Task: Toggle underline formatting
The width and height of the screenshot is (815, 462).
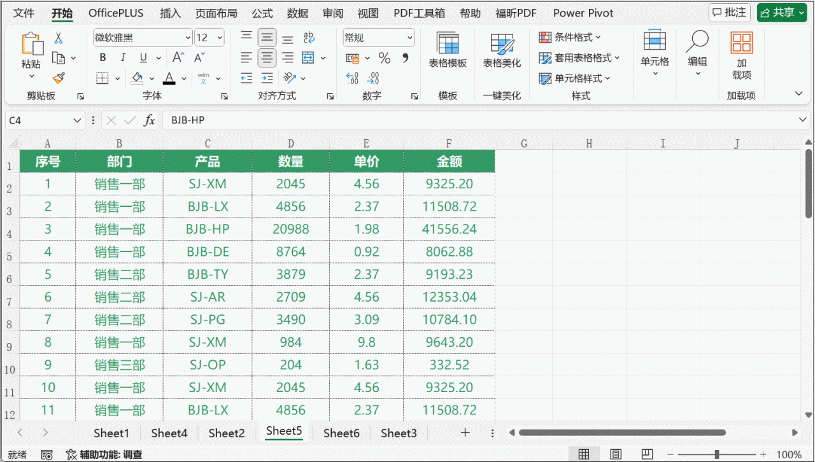Action: tap(143, 58)
